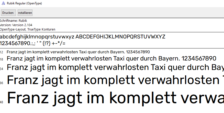Click the 12 point Franz jagt sample sentence
This screenshot has width=224, height=113.
coord(78,52)
